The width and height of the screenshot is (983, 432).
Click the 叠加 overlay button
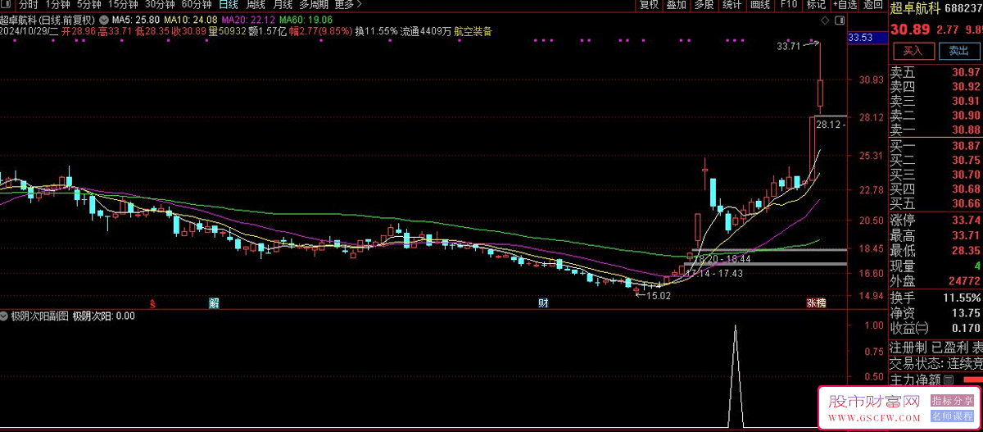(x=677, y=5)
